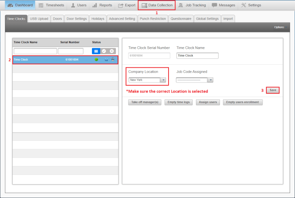Click the Serial Number column header
The image size is (295, 198).
click(70, 42)
